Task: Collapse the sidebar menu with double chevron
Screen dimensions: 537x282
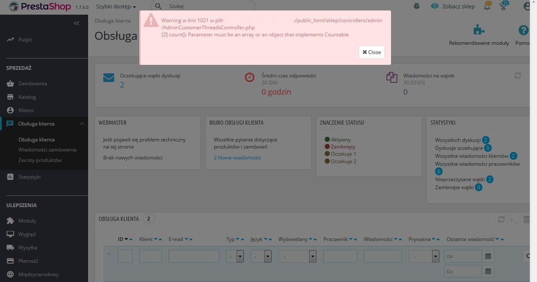Action: coord(76,23)
